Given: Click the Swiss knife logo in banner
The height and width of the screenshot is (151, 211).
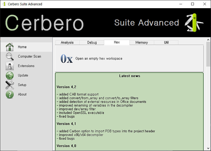Looking at the screenshot, I should pyautogui.click(x=194, y=22).
